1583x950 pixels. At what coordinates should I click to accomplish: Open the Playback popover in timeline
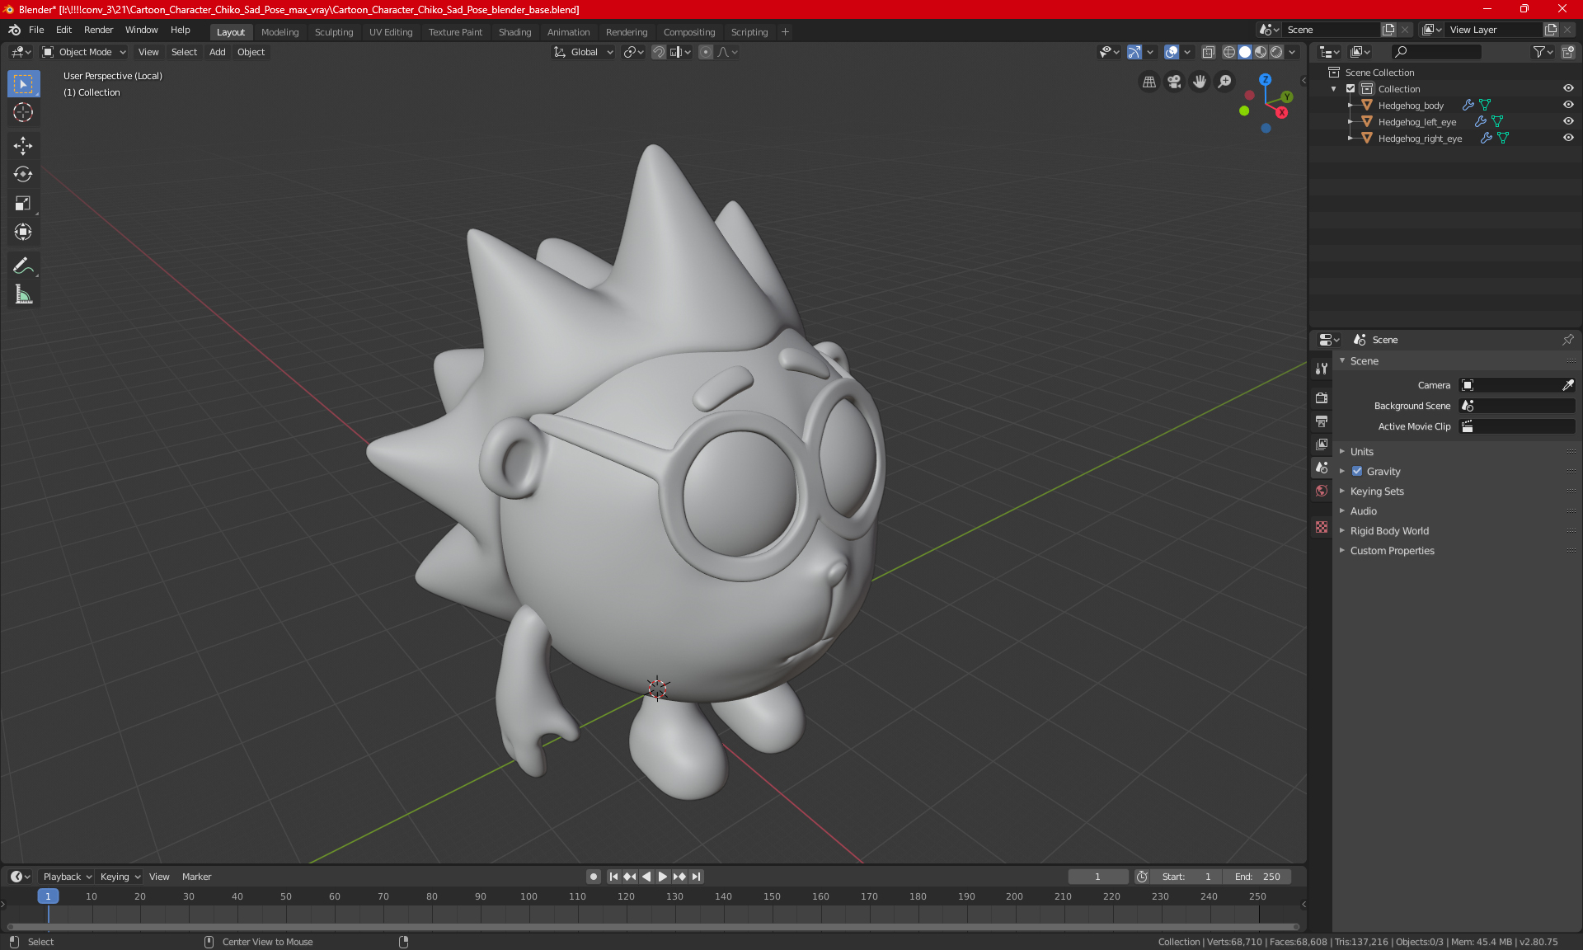tap(66, 877)
